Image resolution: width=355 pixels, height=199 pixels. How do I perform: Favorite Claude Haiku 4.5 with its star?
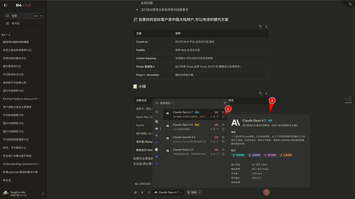pyautogui.click(x=223, y=150)
